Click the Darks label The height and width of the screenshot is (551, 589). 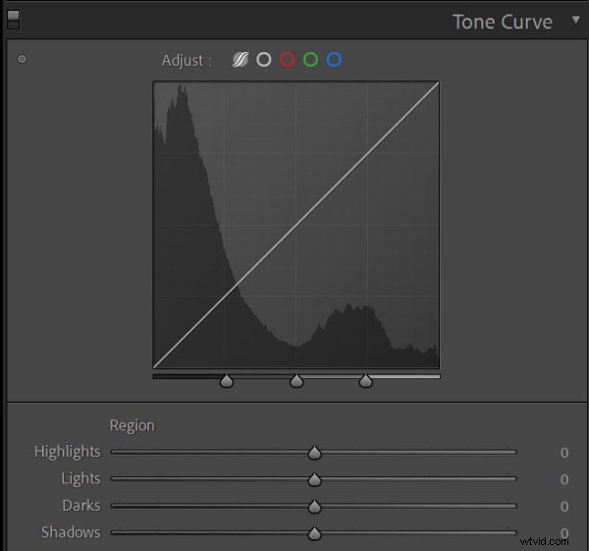pos(81,506)
